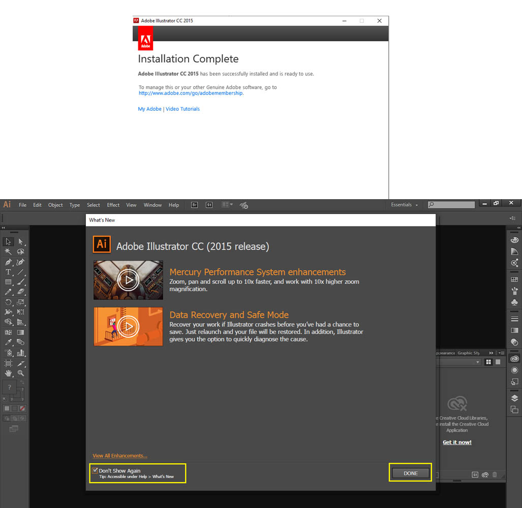
Task: Open the Color Guide panel icon
Action: [x=514, y=251]
